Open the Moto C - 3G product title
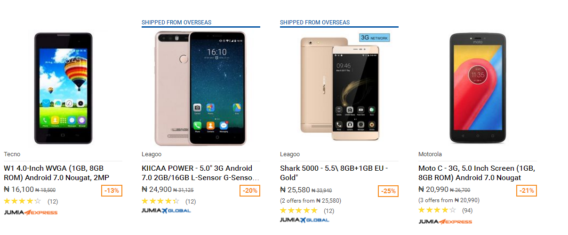The height and width of the screenshot is (235, 568). pyautogui.click(x=477, y=173)
